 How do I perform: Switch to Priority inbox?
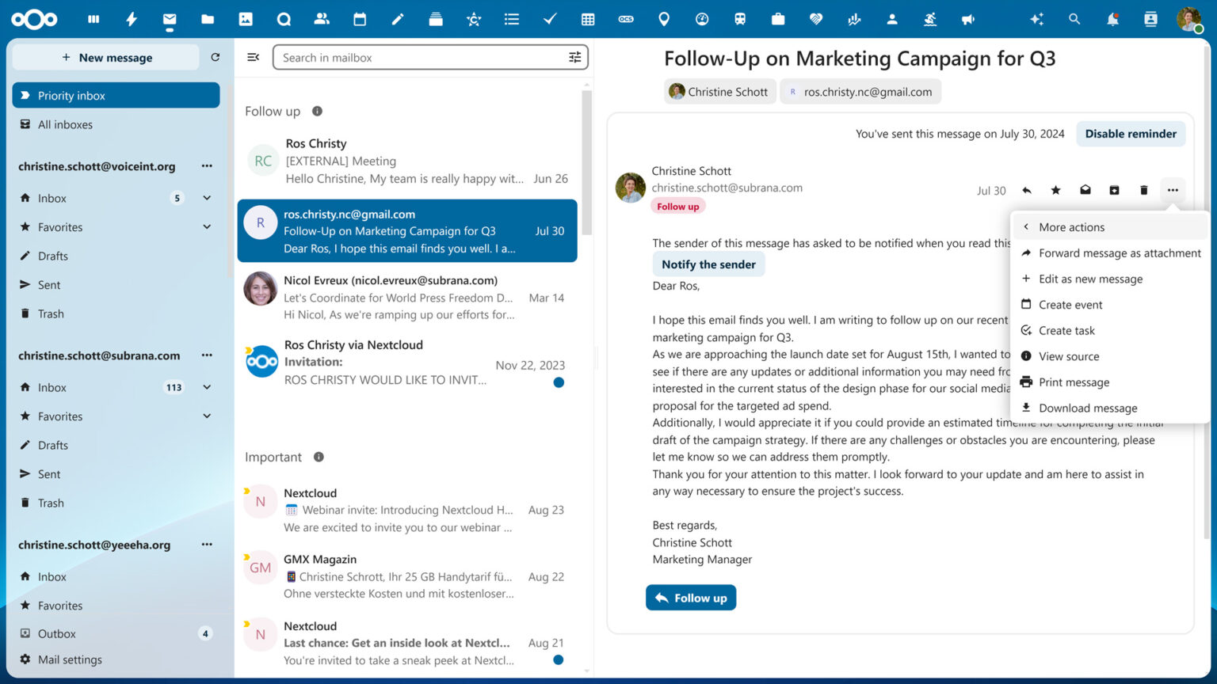71,95
